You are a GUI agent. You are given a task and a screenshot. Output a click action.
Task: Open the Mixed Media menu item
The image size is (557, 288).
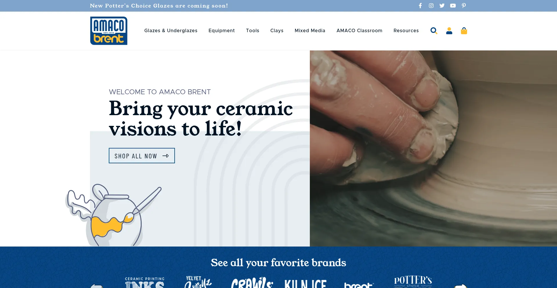coord(310,30)
